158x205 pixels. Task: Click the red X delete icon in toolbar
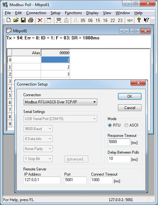pos(40,20)
